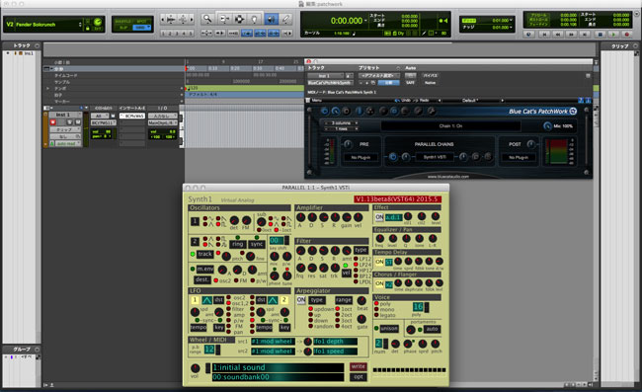The image size is (642, 392).
Task: Click the unison button in Voice section
Action: tap(389, 329)
